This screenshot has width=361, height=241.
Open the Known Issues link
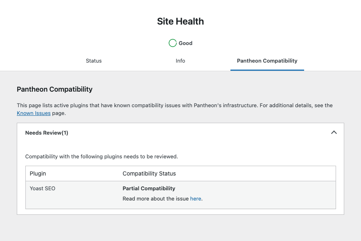[34, 113]
